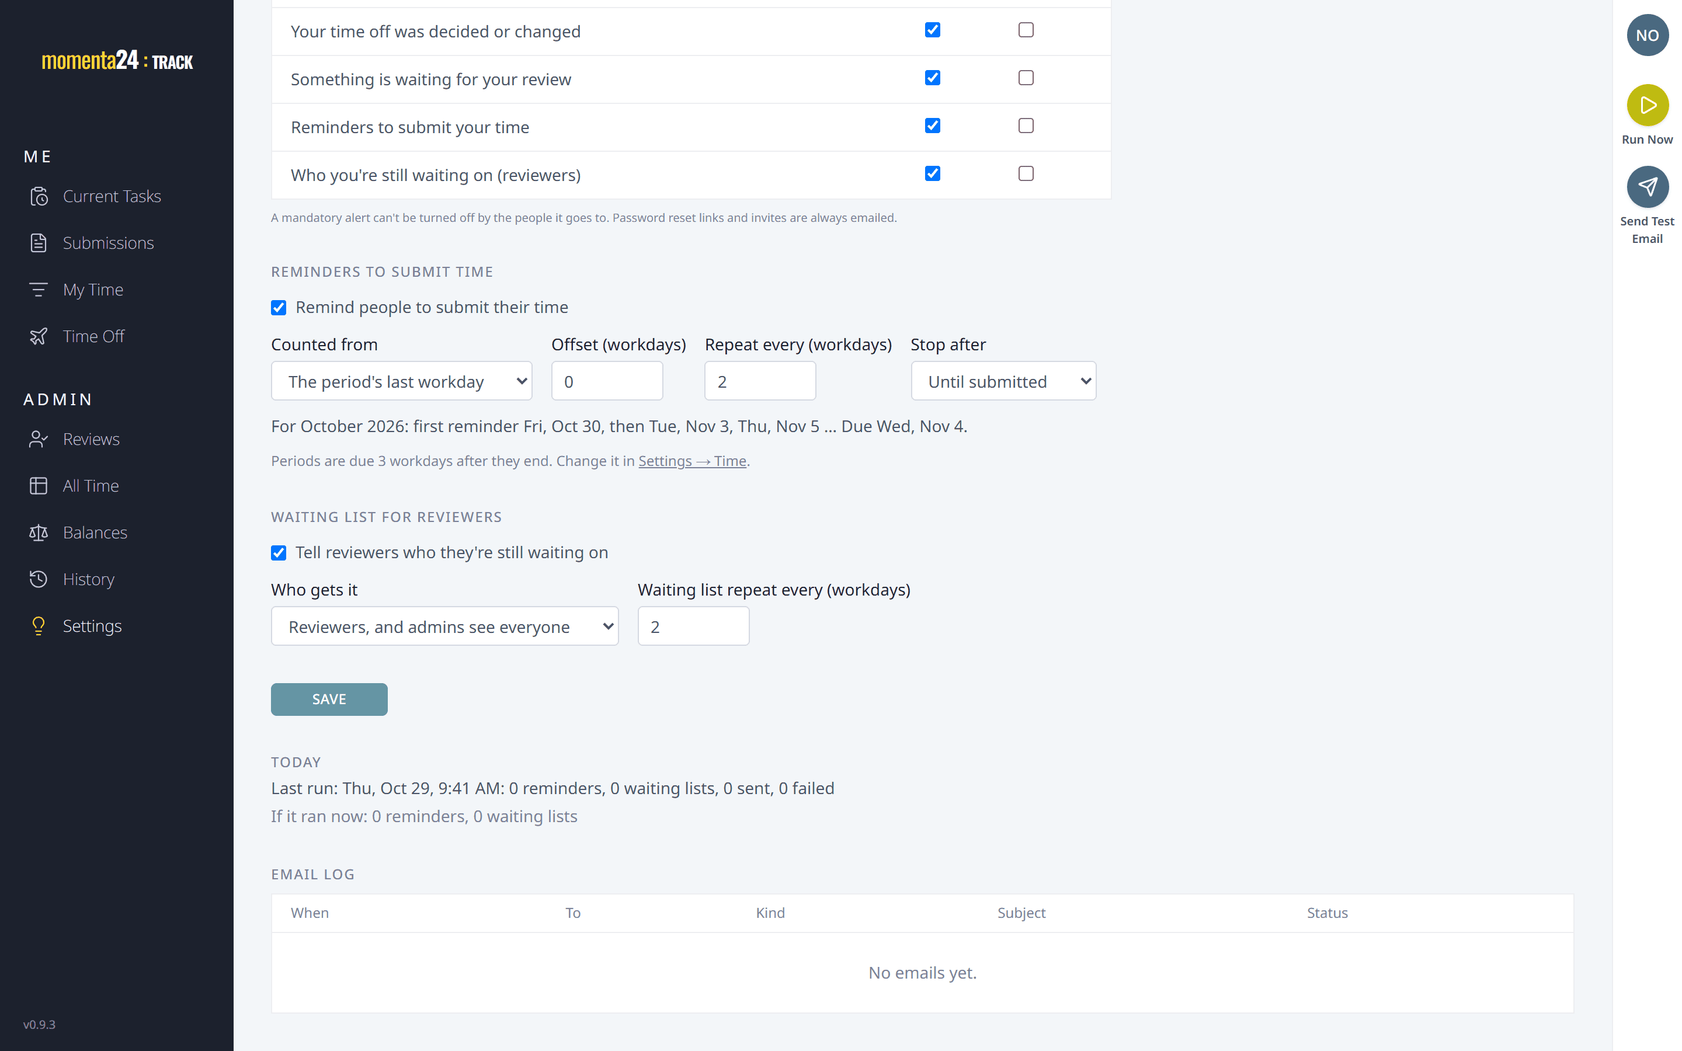The image size is (1682, 1051).
Task: Focus the Waiting list repeat every field
Action: point(693,627)
